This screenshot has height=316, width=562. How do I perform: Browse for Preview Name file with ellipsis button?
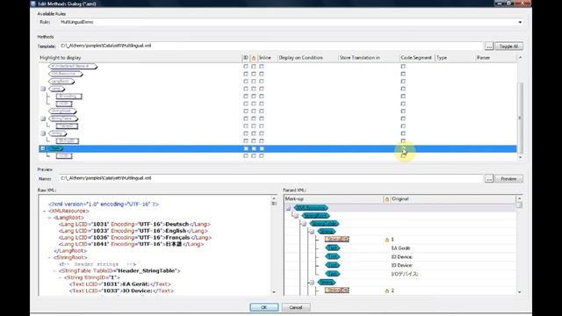coord(489,179)
